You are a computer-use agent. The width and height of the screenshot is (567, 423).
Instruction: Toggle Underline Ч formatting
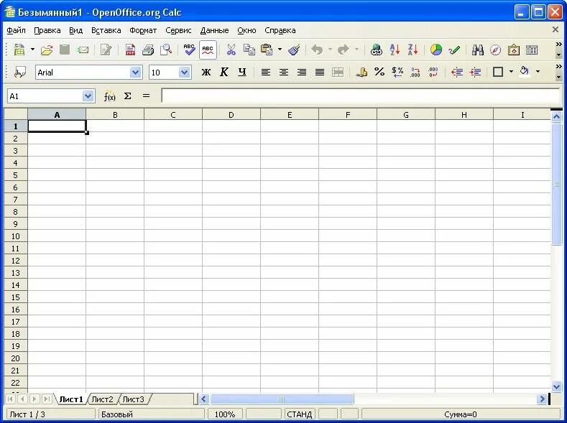click(x=242, y=73)
